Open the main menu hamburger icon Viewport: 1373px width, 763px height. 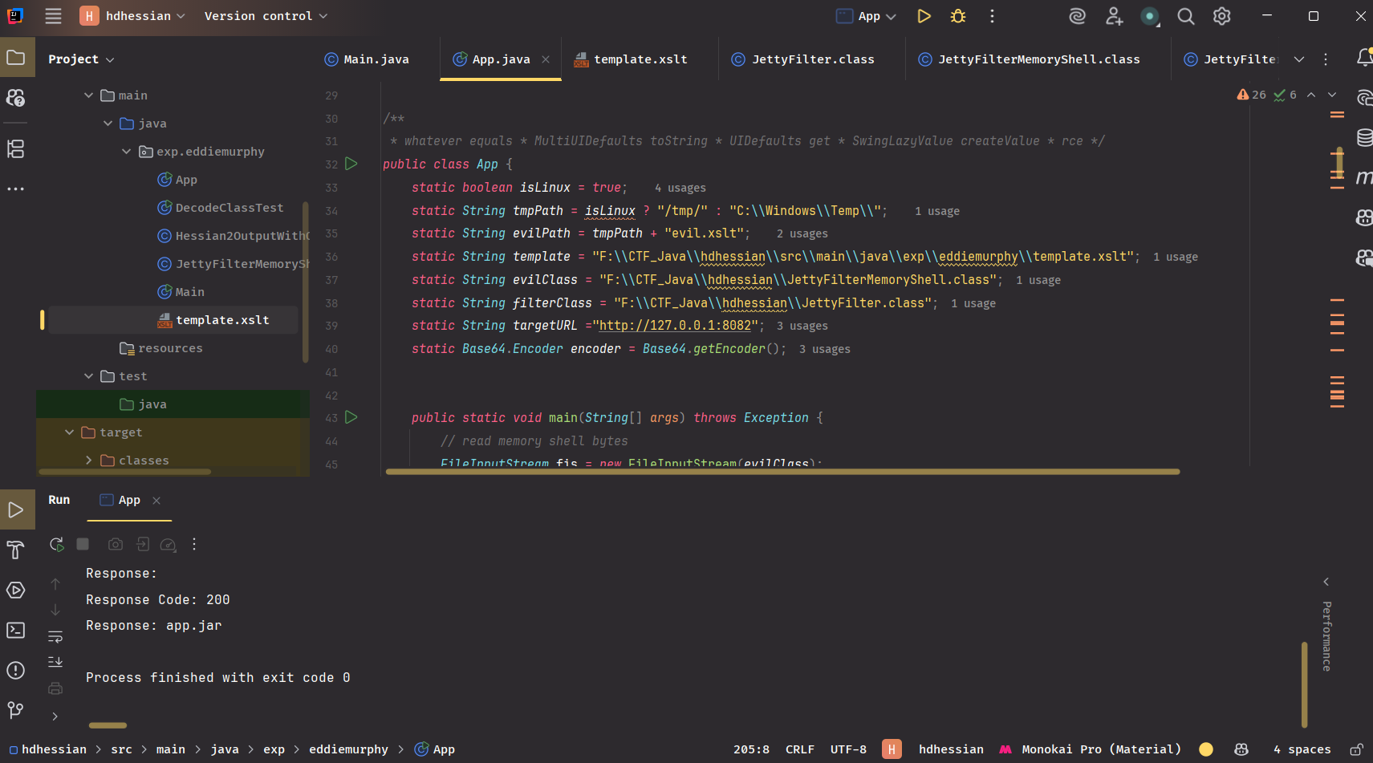tap(53, 16)
